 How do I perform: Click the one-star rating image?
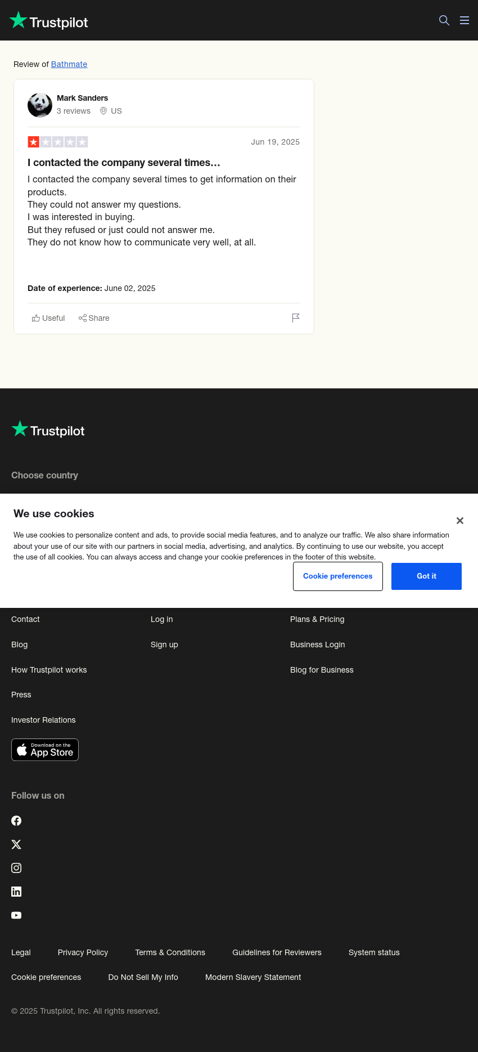click(x=58, y=142)
